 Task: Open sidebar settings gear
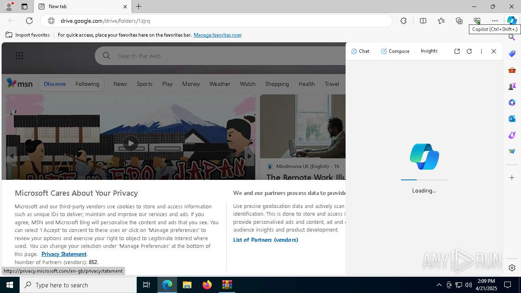(x=512, y=268)
